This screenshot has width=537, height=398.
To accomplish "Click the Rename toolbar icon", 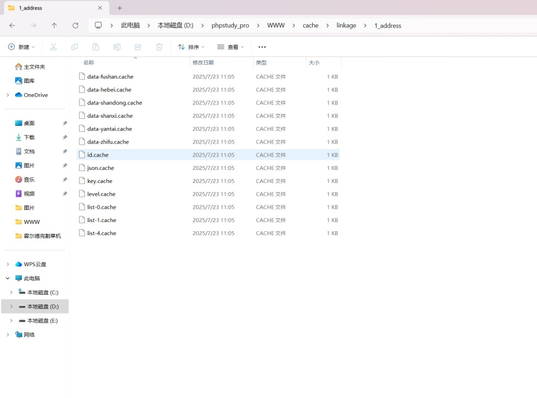I will click(x=117, y=47).
